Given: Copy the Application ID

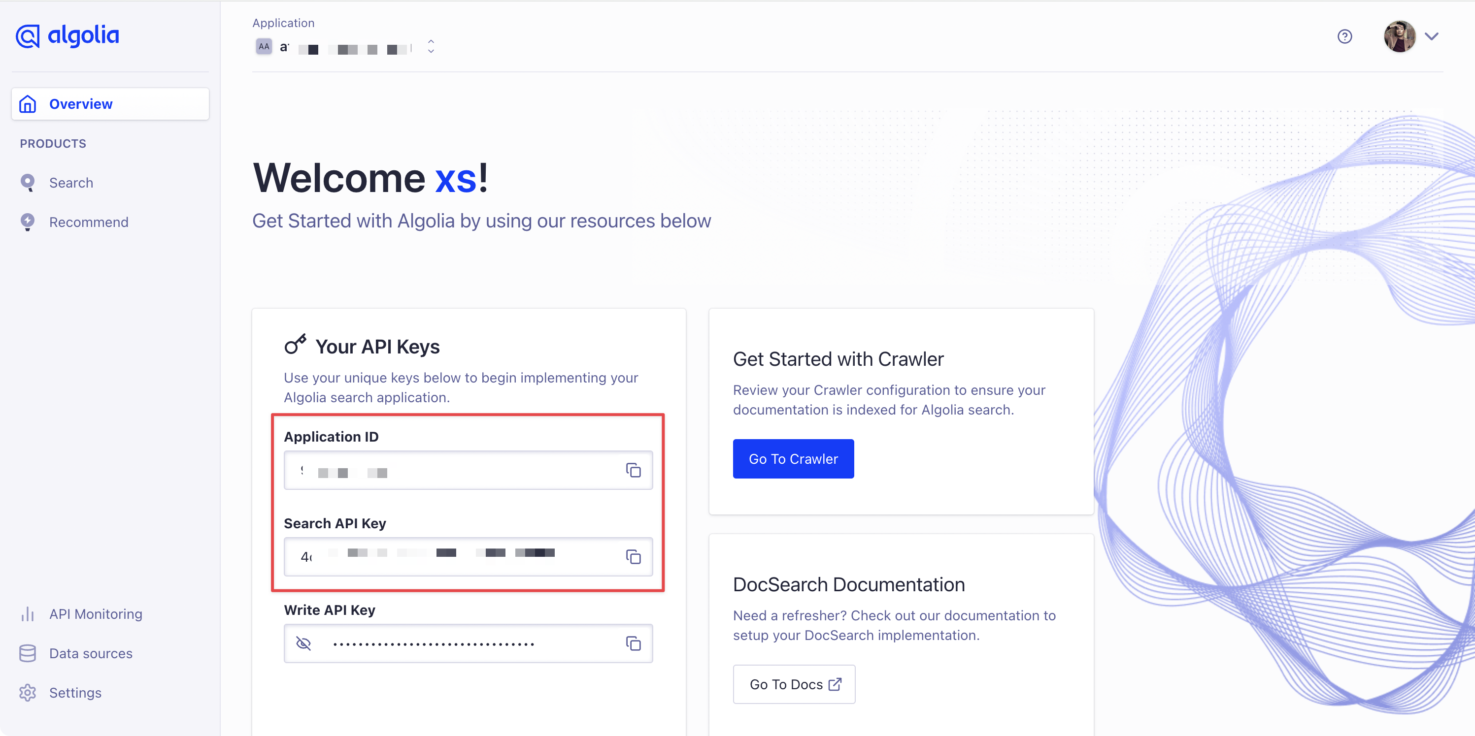Looking at the screenshot, I should [634, 471].
